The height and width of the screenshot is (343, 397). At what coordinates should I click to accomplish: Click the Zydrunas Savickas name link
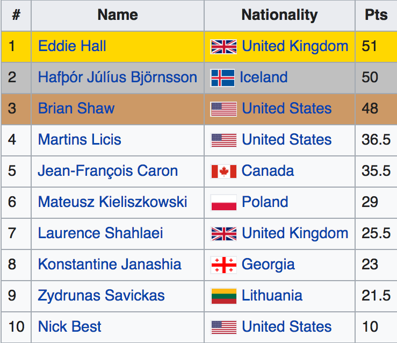101,296
